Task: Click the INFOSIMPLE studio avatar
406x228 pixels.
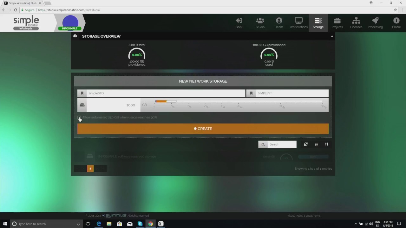Action: [x=70, y=23]
